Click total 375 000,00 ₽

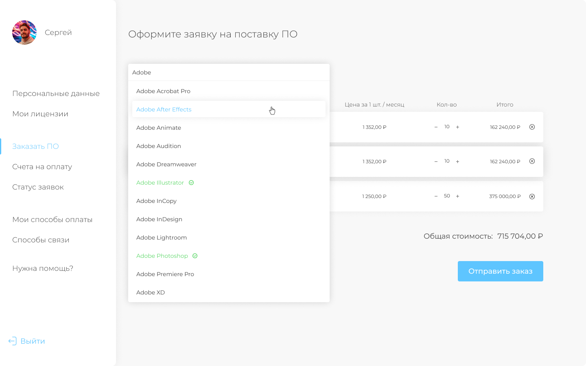[x=505, y=196]
